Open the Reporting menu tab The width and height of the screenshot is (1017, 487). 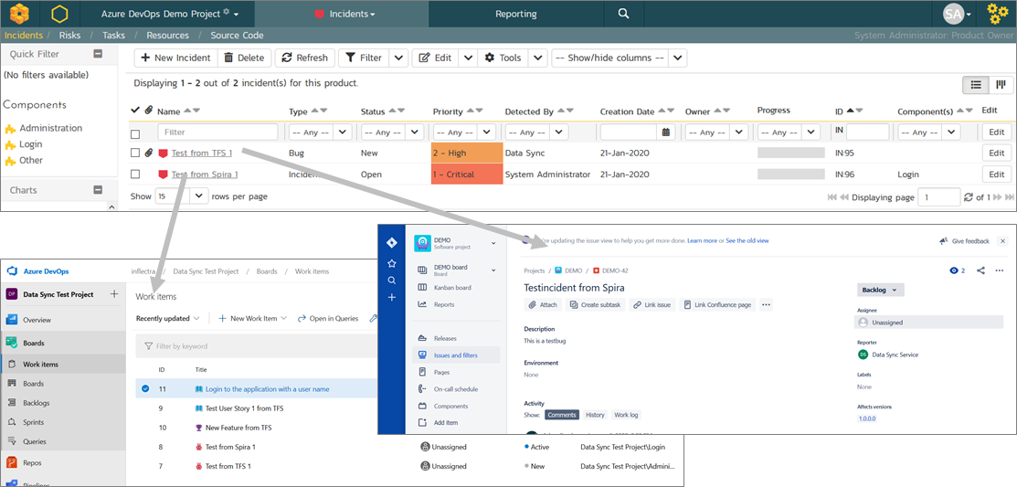point(516,14)
